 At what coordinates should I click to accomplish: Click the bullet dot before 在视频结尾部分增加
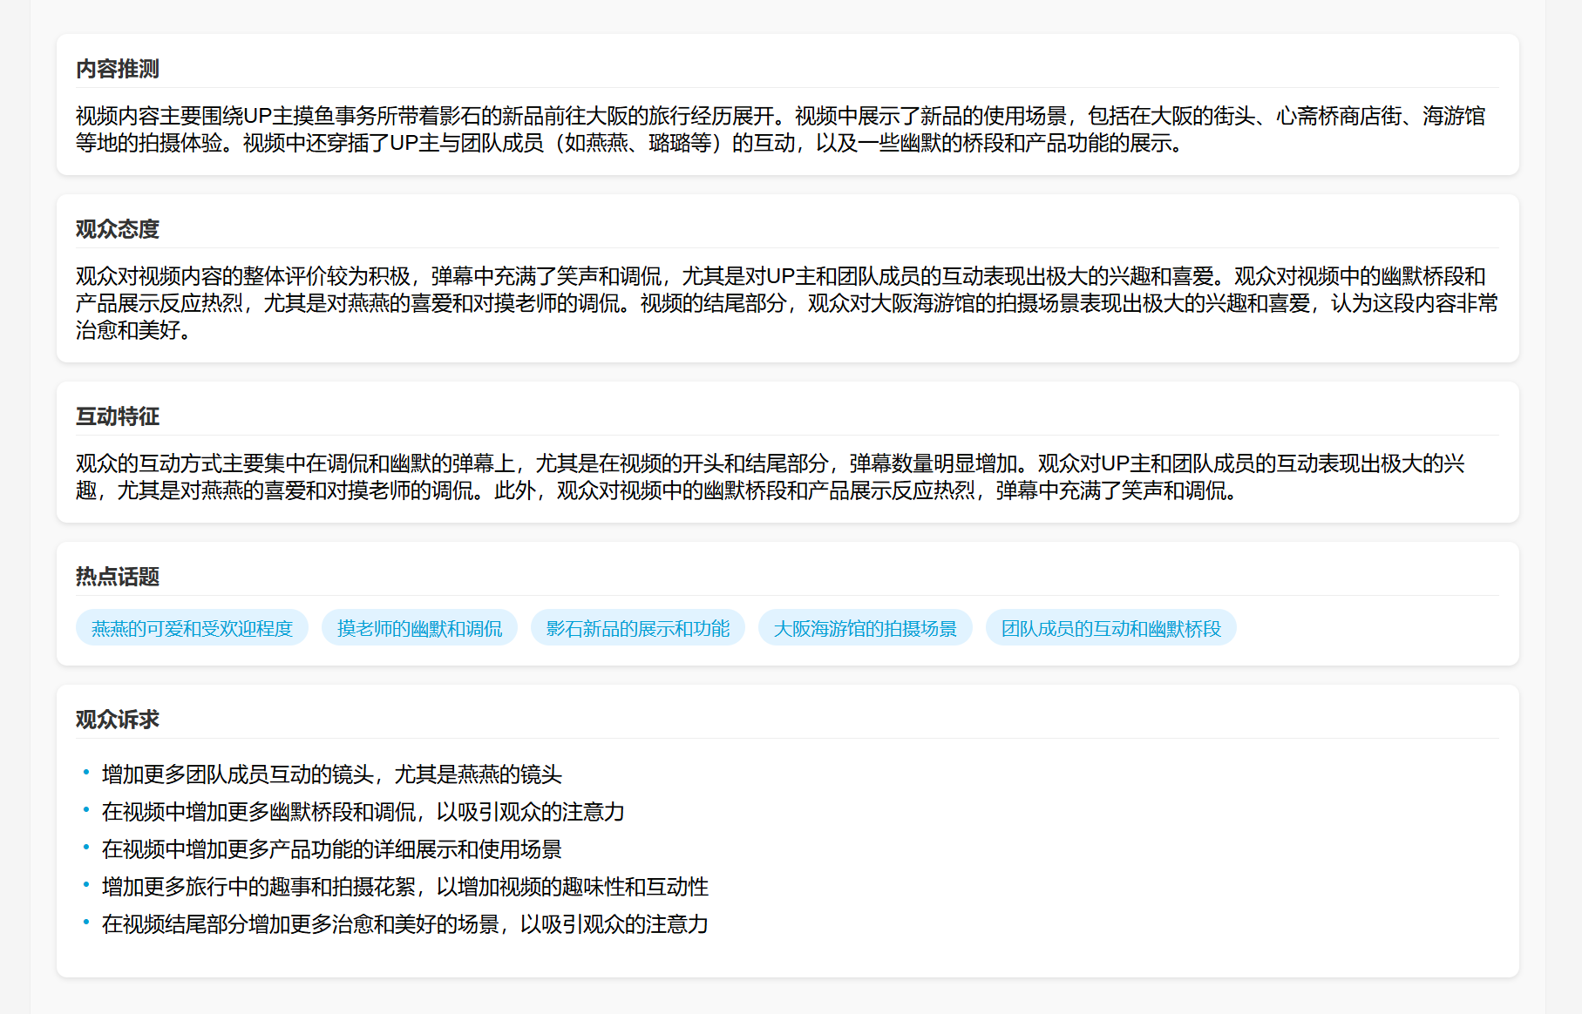86,923
